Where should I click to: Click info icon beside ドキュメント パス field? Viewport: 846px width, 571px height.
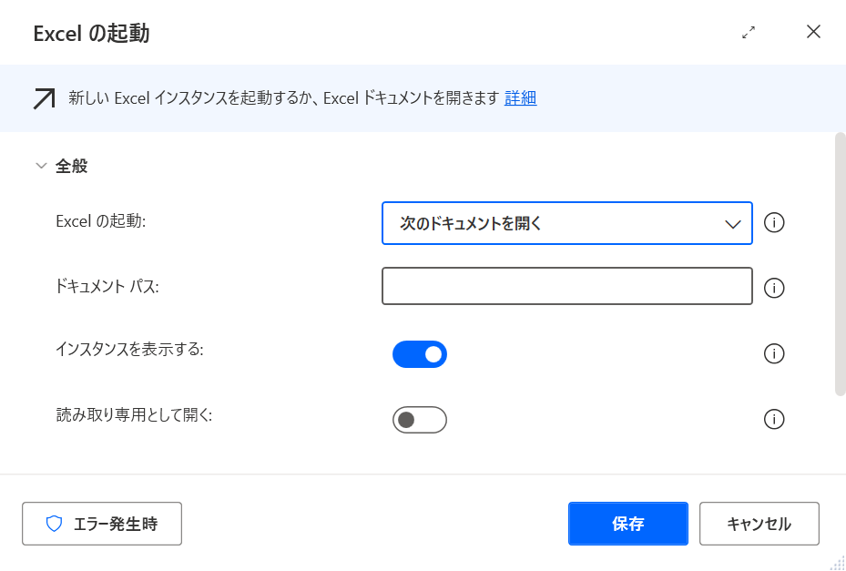coord(774,288)
